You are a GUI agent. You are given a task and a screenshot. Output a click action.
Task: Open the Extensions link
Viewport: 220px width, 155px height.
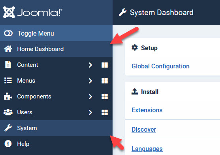click(x=147, y=110)
